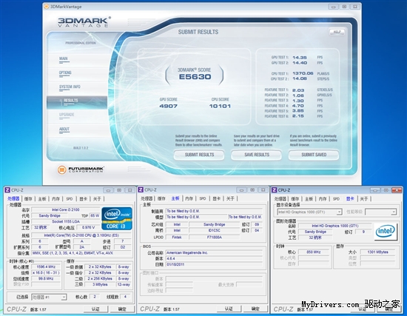Viewport: 407px width, 316px height.
Task: Click the SAVE RESULTS button
Action: click(257, 155)
